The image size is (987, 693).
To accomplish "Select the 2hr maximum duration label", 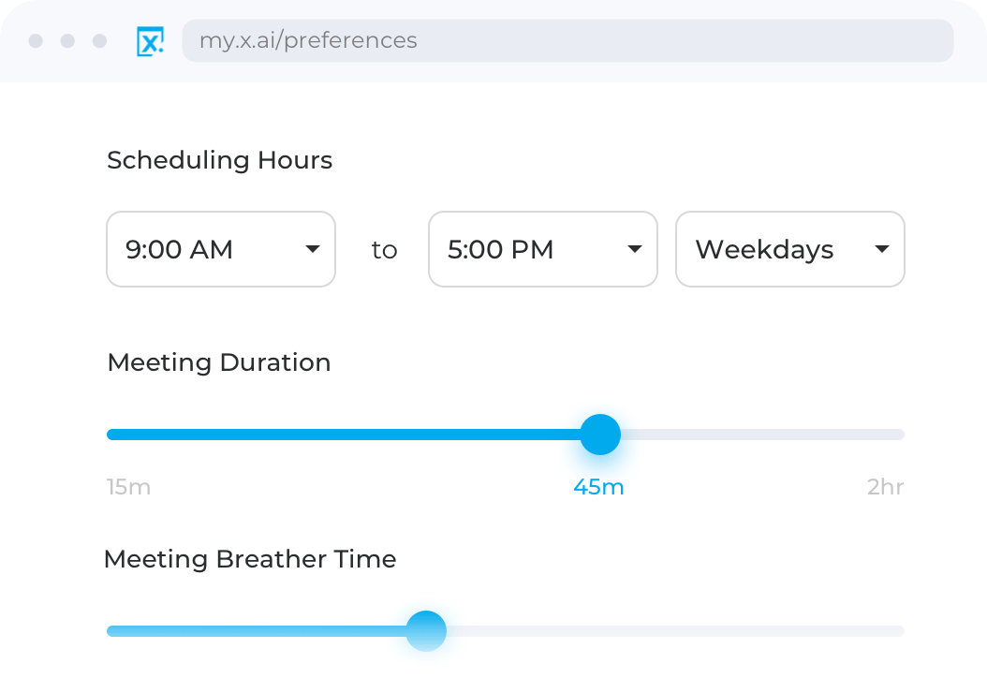I will click(885, 488).
